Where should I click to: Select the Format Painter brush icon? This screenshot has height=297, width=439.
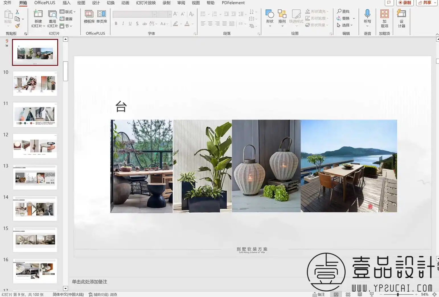17,26
